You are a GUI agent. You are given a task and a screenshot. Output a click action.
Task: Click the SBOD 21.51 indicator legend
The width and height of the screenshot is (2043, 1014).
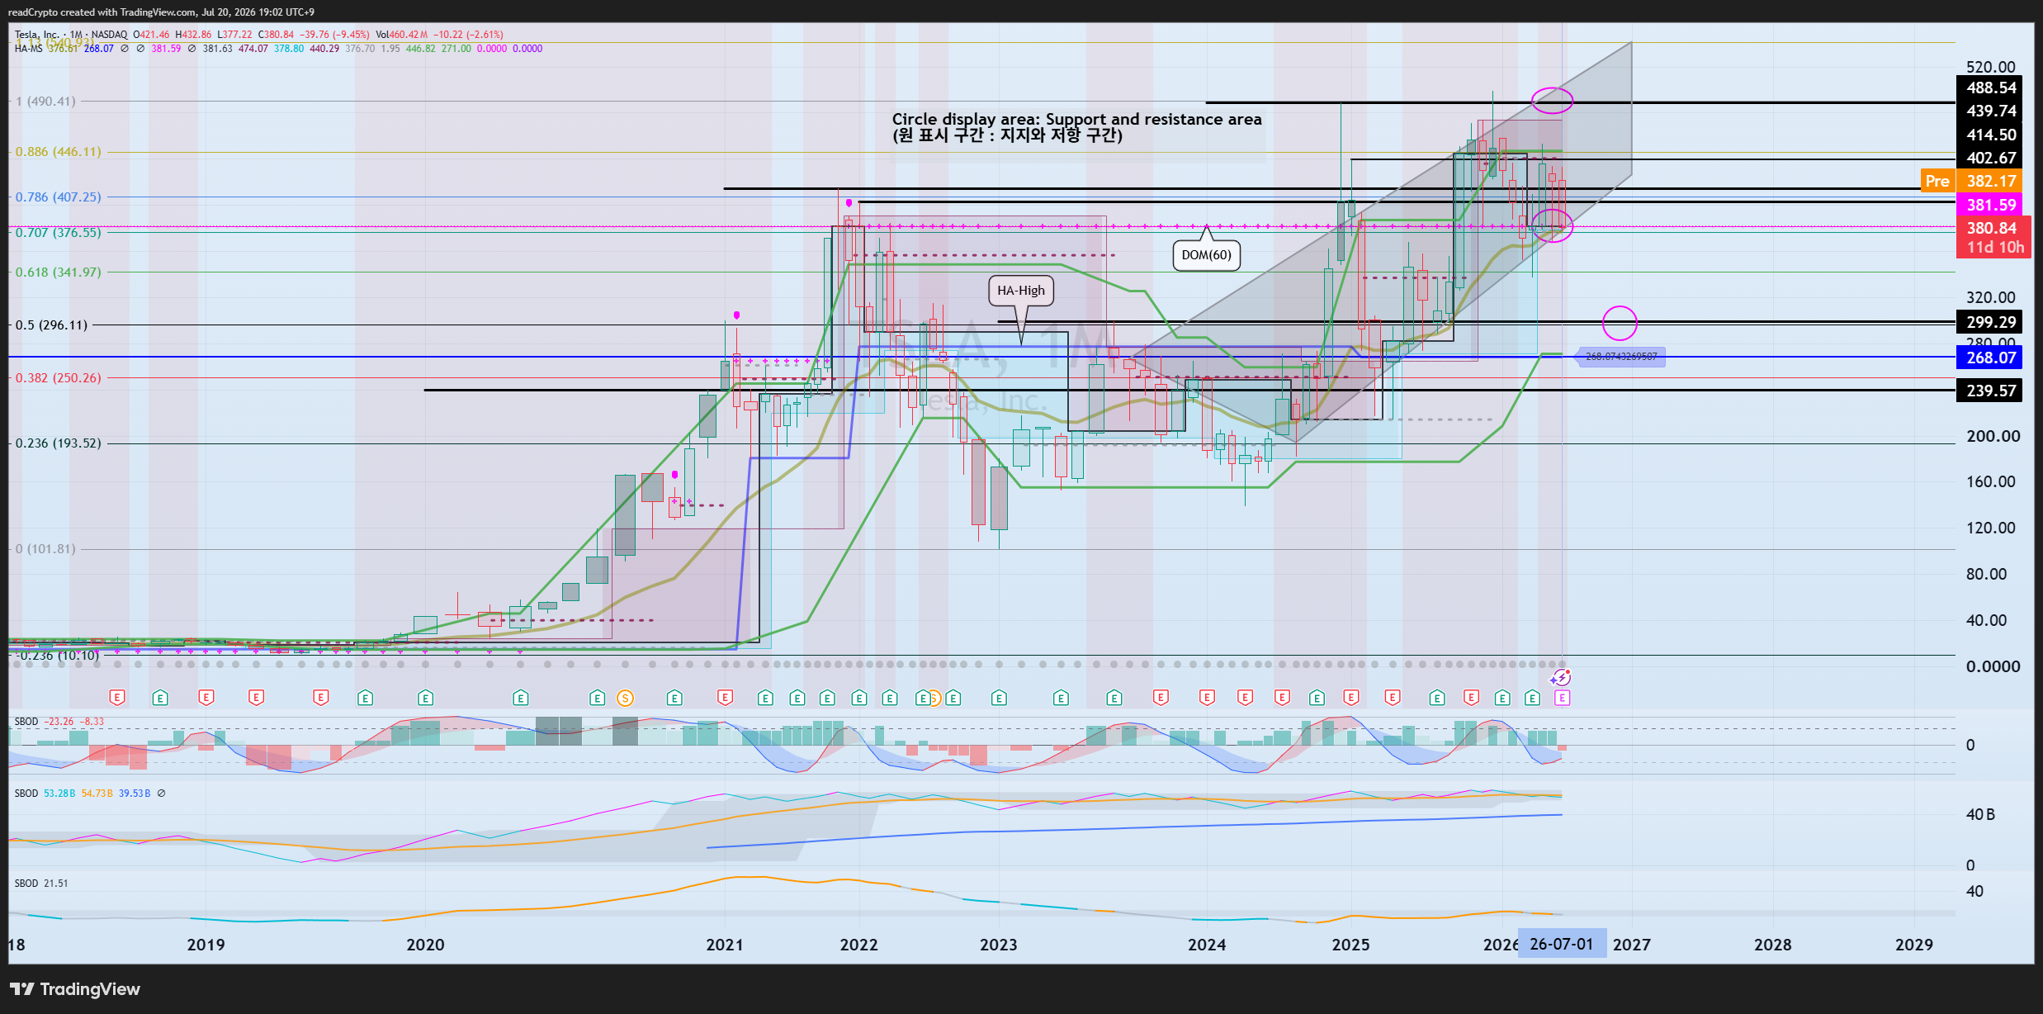(x=41, y=884)
